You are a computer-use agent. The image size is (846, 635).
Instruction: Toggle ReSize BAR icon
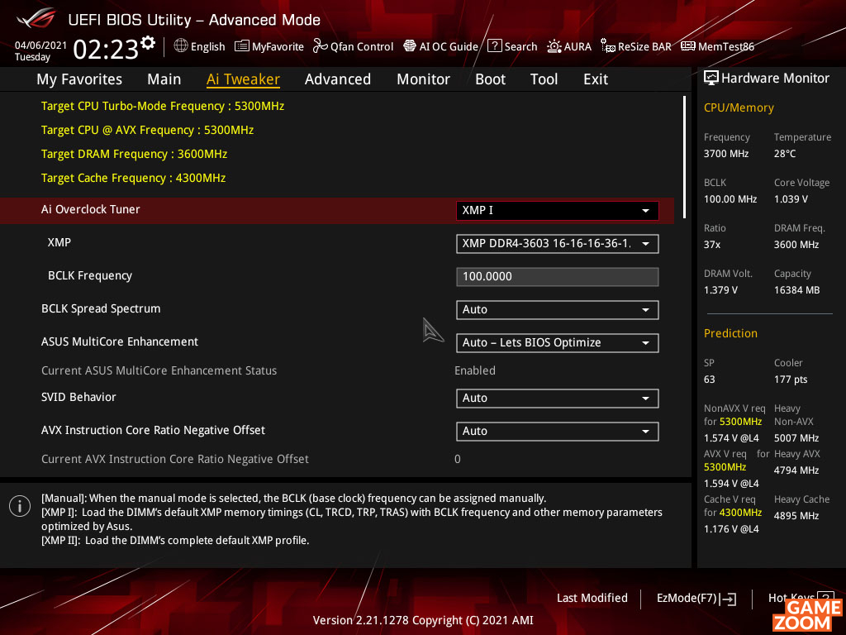click(x=608, y=46)
